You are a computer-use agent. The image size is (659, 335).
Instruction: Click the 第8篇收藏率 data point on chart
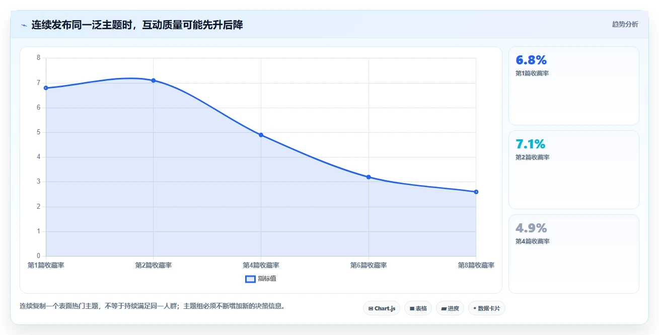(476, 192)
